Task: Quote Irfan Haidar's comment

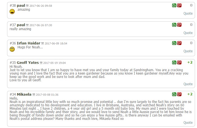Action: 188,51
